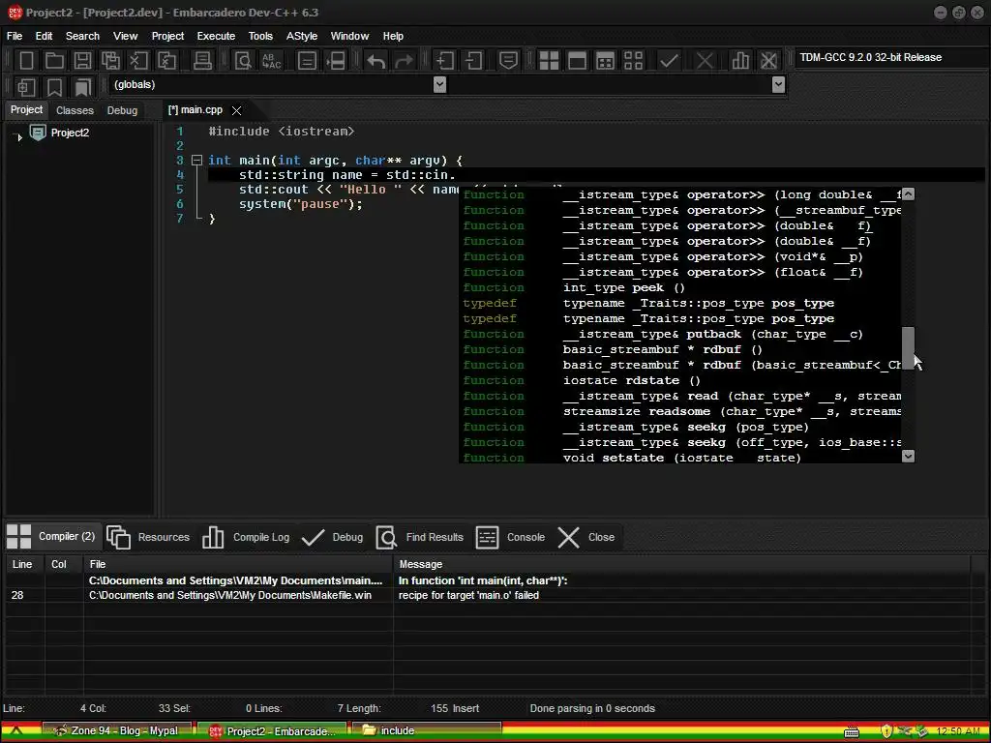
Task: Click the completion list scroll-down arrow
Action: pyautogui.click(x=908, y=457)
